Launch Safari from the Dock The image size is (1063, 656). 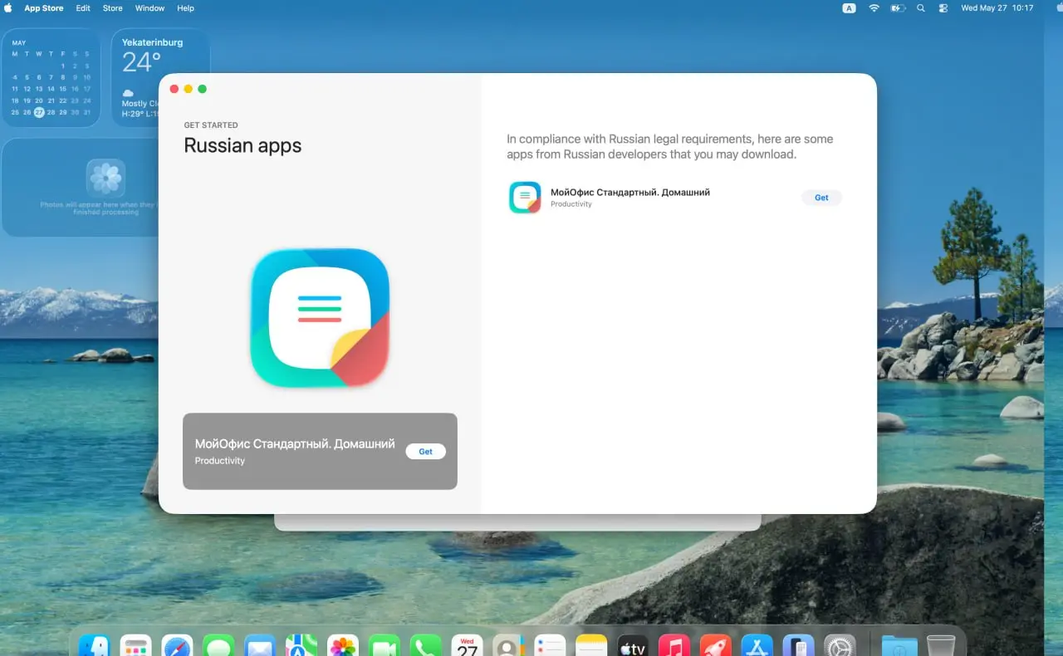[x=177, y=647]
